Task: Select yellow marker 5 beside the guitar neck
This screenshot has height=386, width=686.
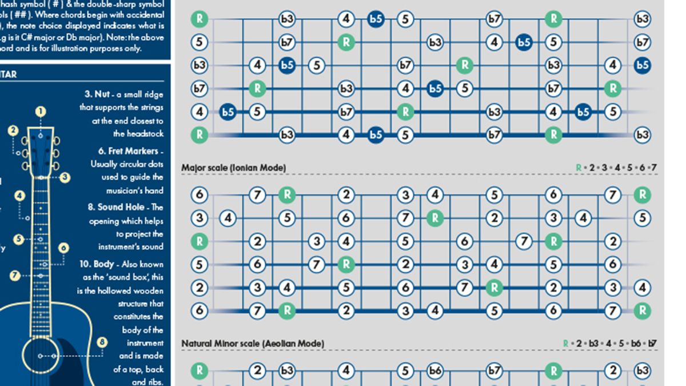Action: click(19, 239)
